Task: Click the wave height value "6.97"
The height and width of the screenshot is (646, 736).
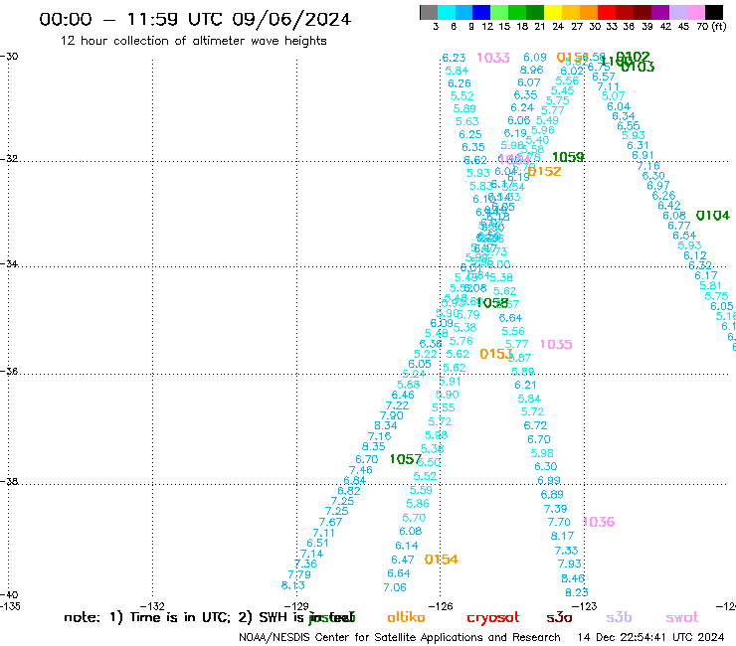Action: point(658,185)
